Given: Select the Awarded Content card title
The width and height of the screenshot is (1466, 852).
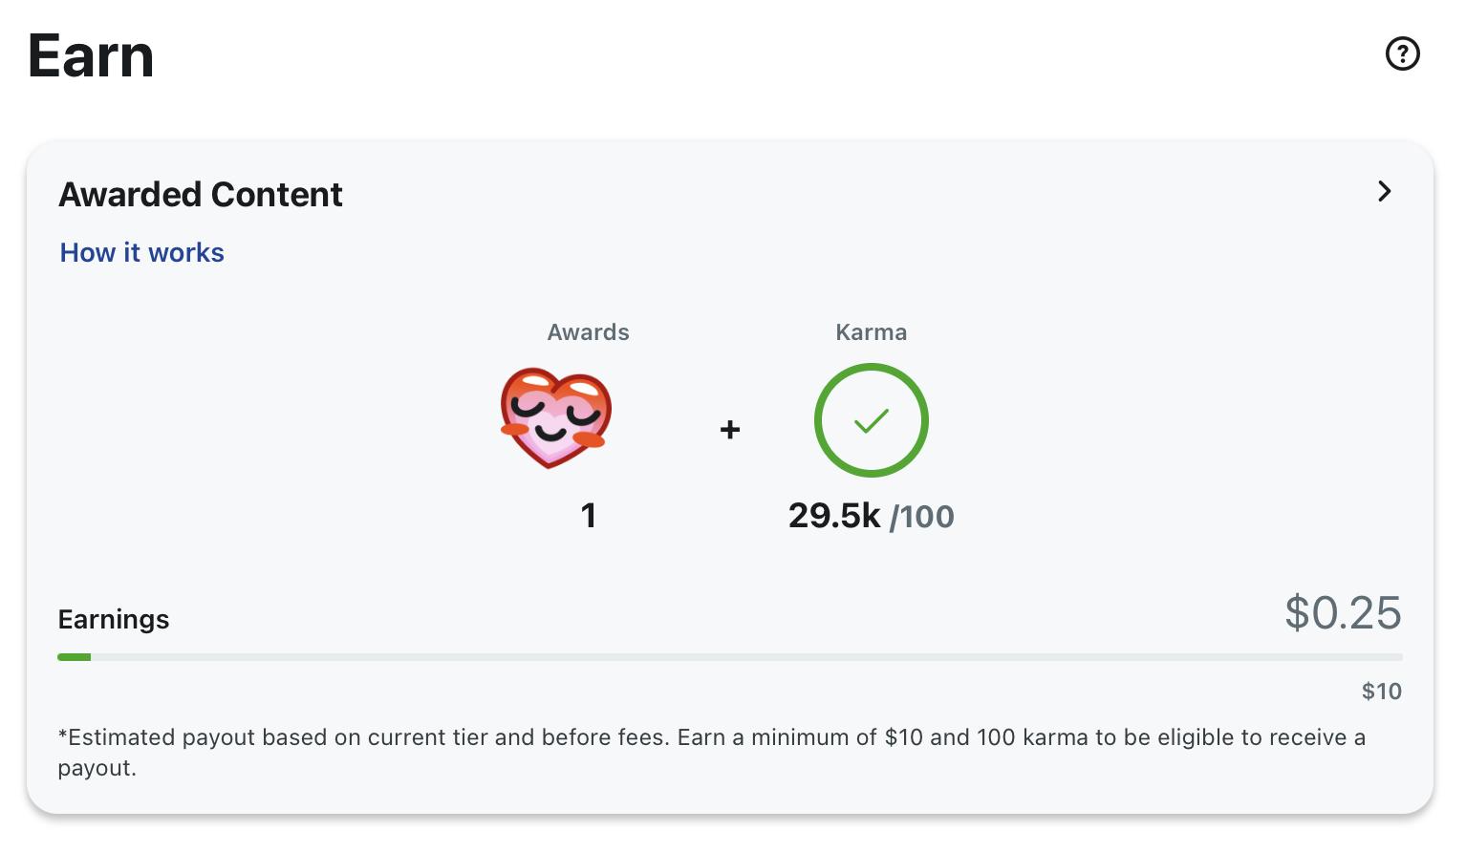Looking at the screenshot, I should click(201, 194).
